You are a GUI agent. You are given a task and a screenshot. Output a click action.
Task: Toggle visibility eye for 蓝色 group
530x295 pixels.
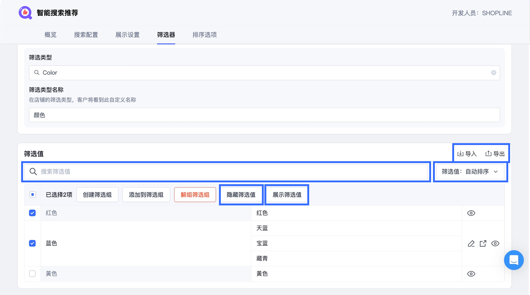pyautogui.click(x=495, y=244)
